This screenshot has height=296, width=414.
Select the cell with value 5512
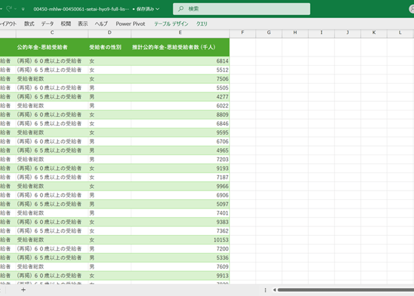pyautogui.click(x=180, y=70)
